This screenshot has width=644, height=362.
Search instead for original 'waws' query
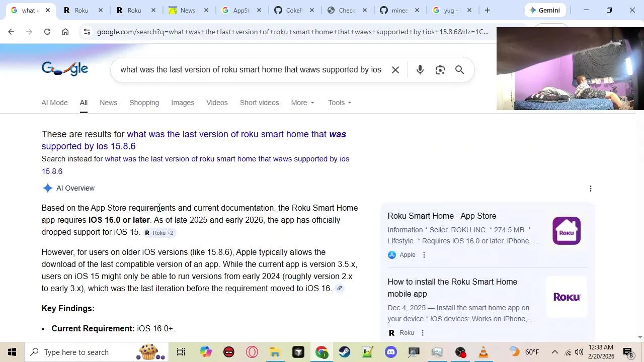[x=195, y=165]
